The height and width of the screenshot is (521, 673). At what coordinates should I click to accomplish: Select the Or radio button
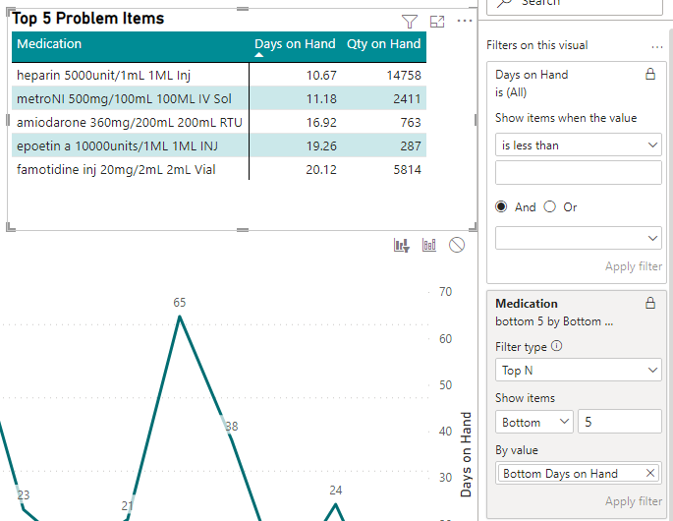pos(550,207)
